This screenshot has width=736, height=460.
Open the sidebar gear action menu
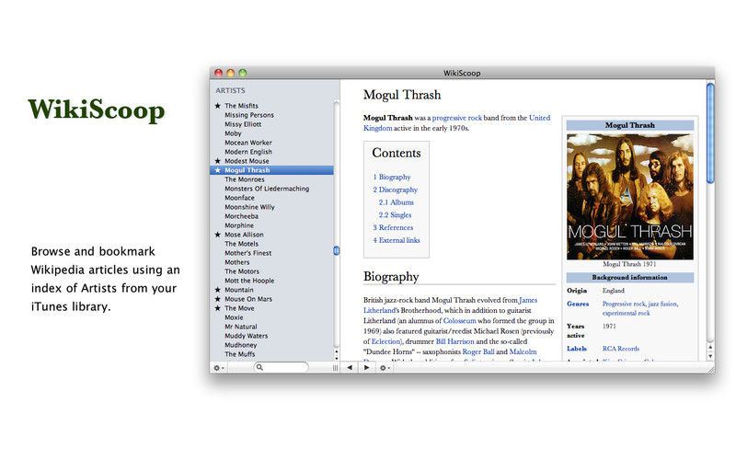(219, 368)
